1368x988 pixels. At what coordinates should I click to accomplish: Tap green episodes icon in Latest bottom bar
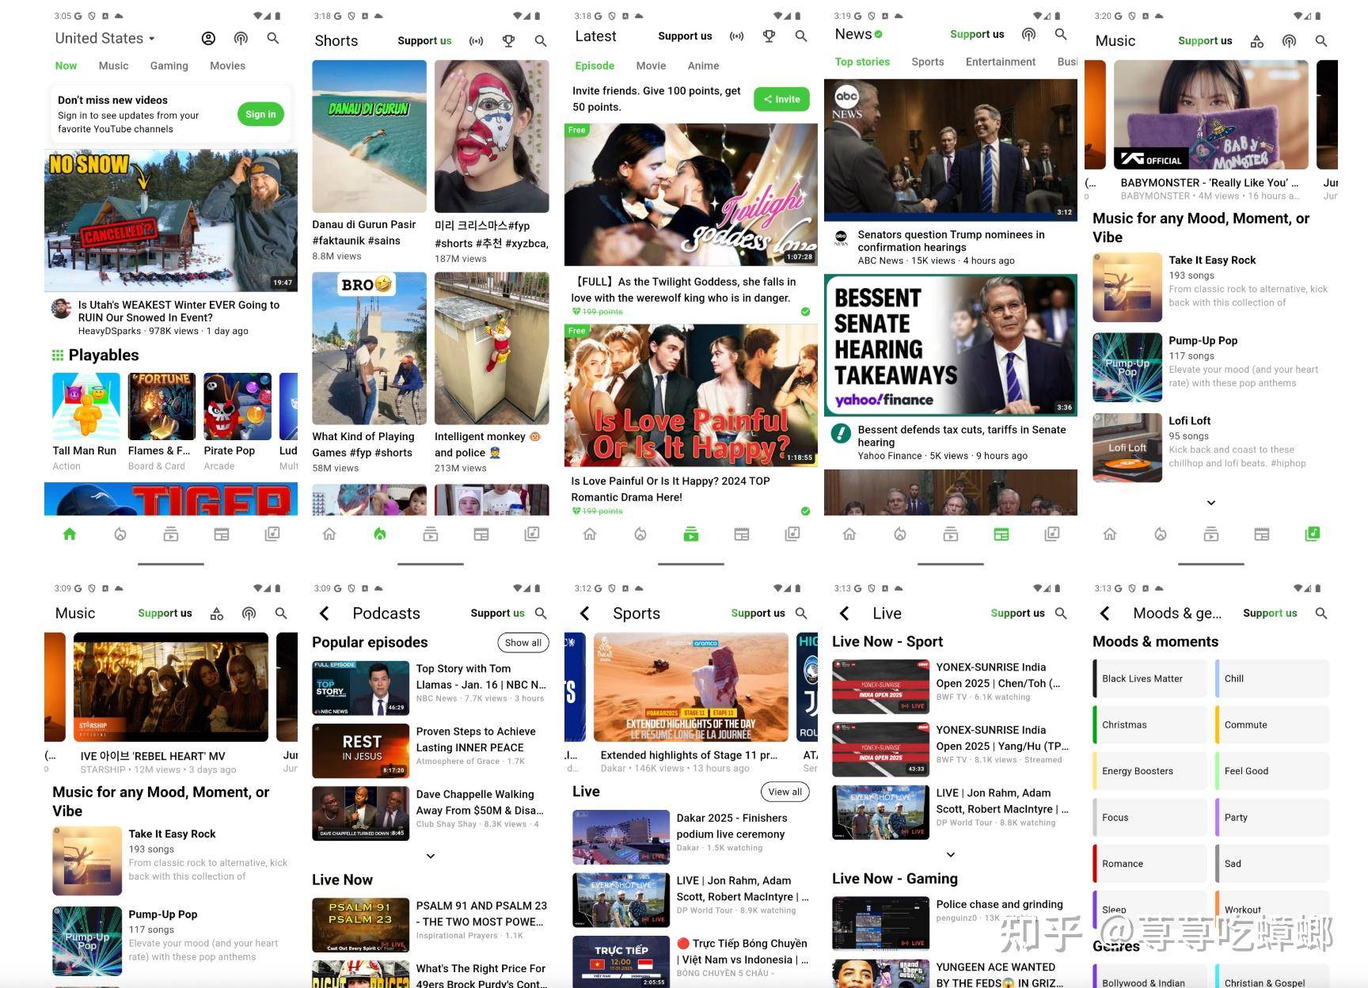coord(691,534)
